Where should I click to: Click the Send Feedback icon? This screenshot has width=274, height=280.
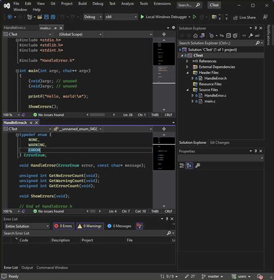(x=265, y=17)
